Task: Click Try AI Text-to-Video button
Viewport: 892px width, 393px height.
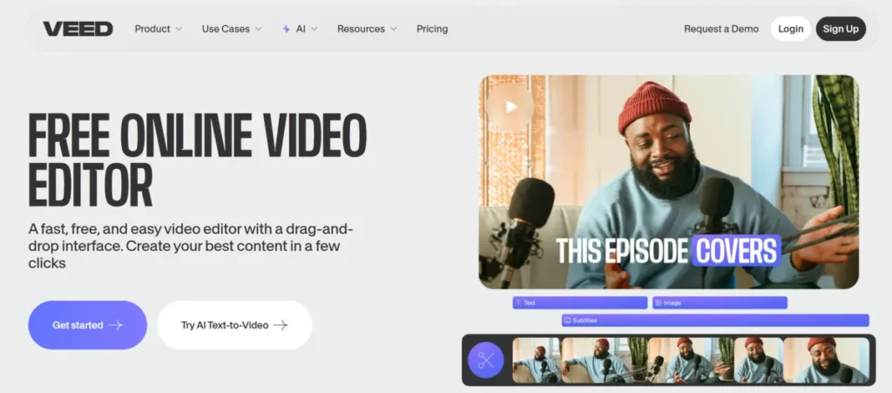Action: [234, 325]
